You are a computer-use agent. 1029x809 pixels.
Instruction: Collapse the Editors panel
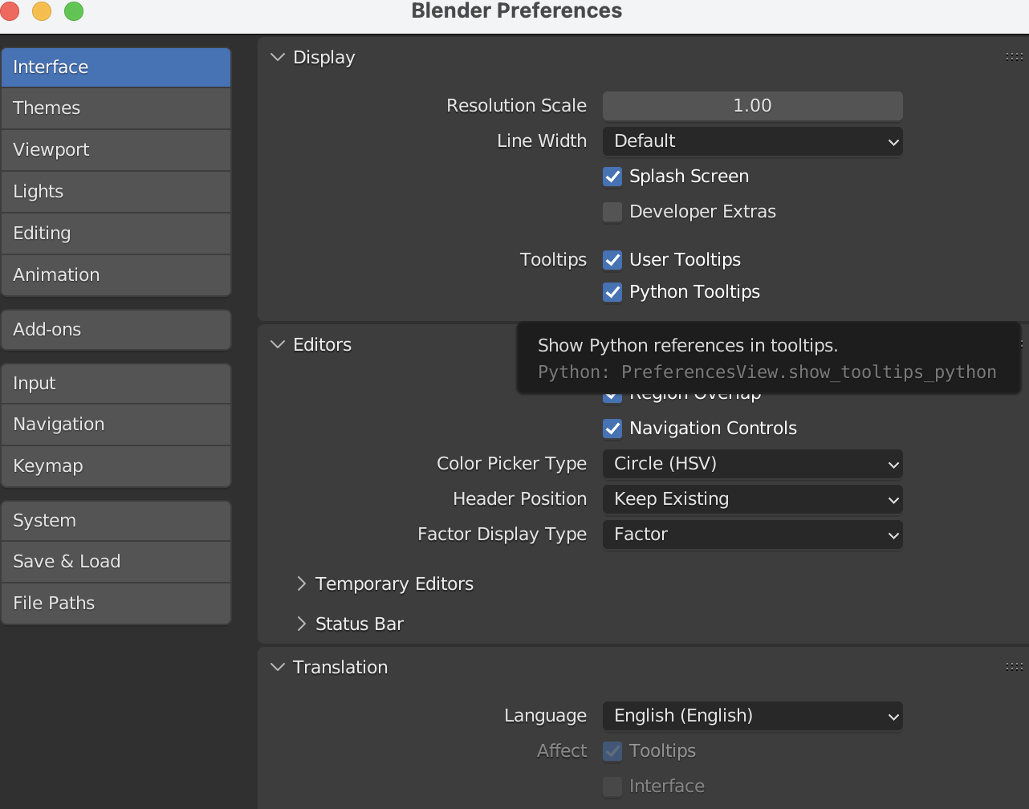point(278,345)
